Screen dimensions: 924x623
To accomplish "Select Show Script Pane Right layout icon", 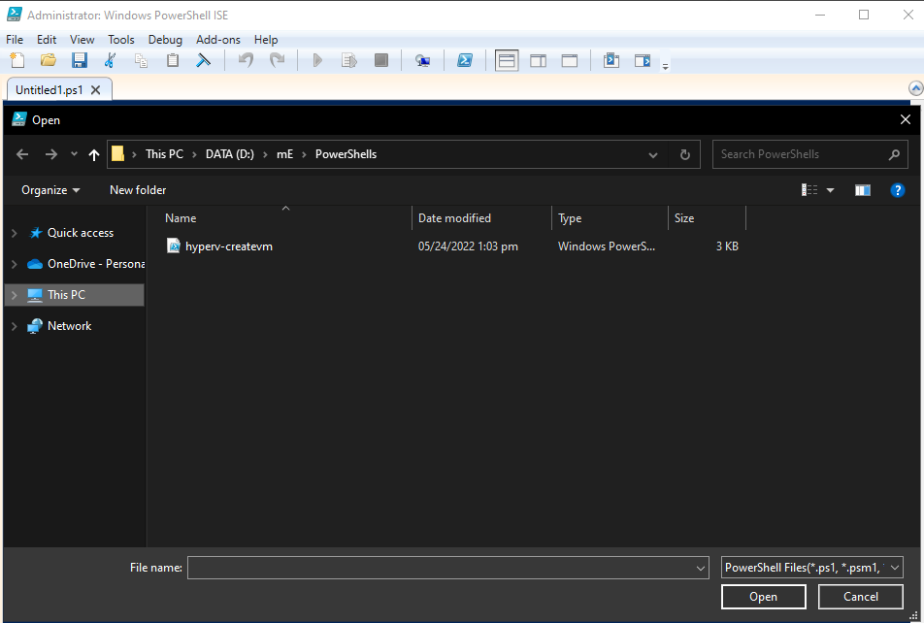I will point(538,60).
